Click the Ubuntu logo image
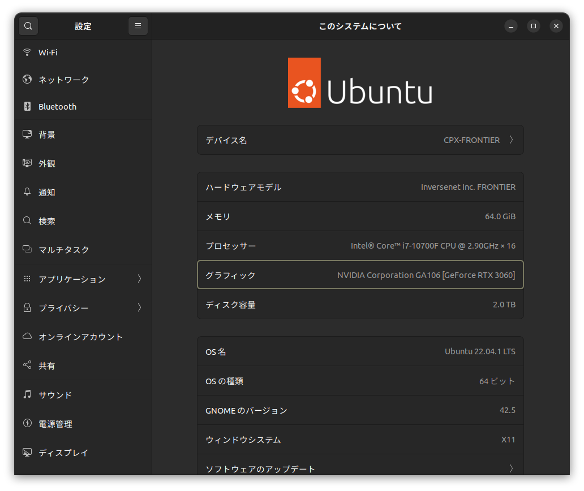The height and width of the screenshot is (491, 584). point(360,83)
